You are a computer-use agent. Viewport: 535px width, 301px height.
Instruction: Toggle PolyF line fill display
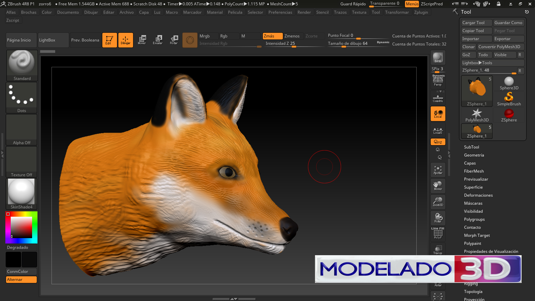(x=438, y=233)
